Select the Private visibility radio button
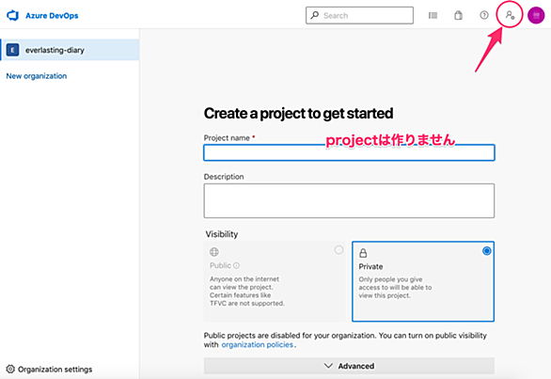The height and width of the screenshot is (379, 551). pos(487,251)
